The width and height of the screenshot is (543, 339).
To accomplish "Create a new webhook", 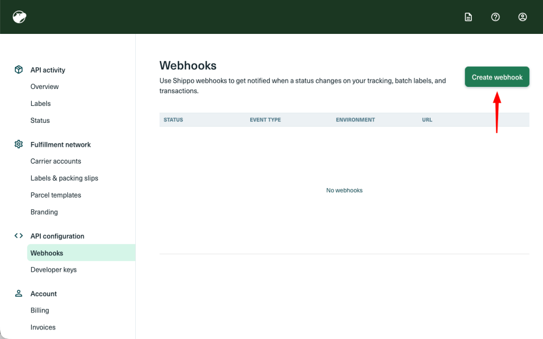I will point(497,77).
